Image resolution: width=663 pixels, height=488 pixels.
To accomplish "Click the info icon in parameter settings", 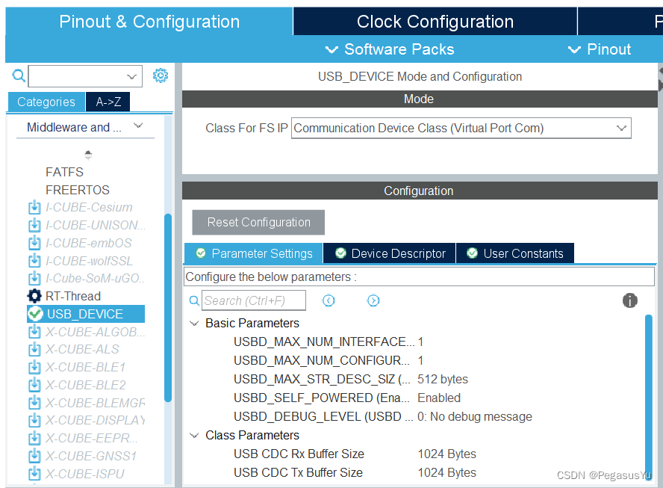I will pos(629,300).
